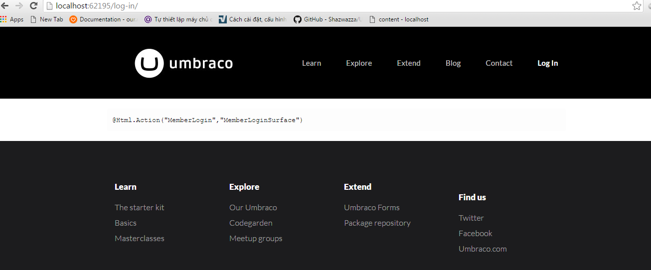The width and height of the screenshot is (651, 270).
Task: Open The starter kit footer link
Action: pyautogui.click(x=140, y=207)
